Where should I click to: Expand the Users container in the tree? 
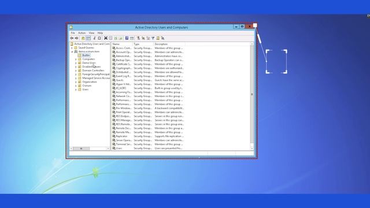point(76,90)
